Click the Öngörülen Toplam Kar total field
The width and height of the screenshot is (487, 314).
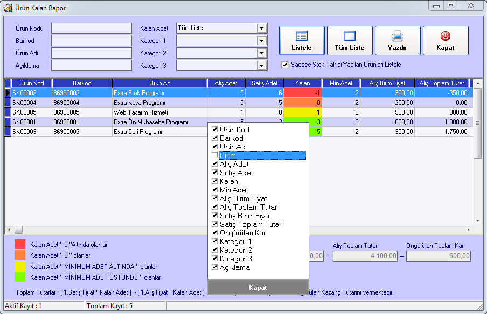pos(439,256)
